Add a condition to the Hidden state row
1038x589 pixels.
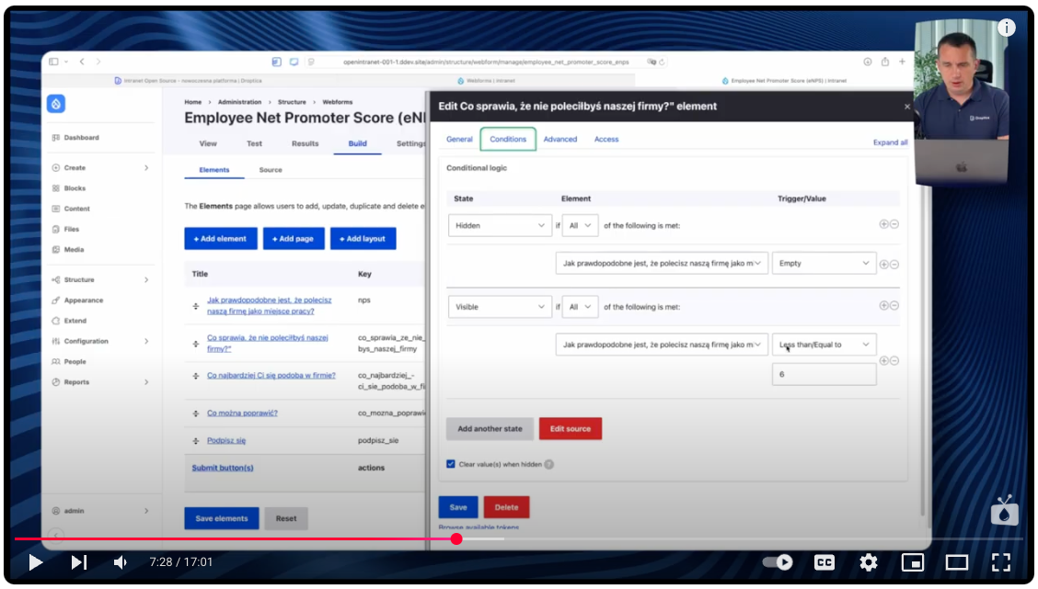click(883, 224)
